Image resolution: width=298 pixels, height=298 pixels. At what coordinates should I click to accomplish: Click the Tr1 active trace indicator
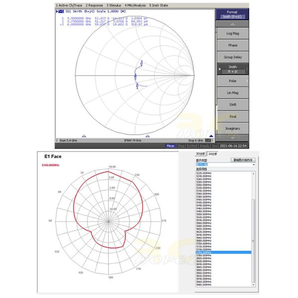pyautogui.click(x=60, y=11)
